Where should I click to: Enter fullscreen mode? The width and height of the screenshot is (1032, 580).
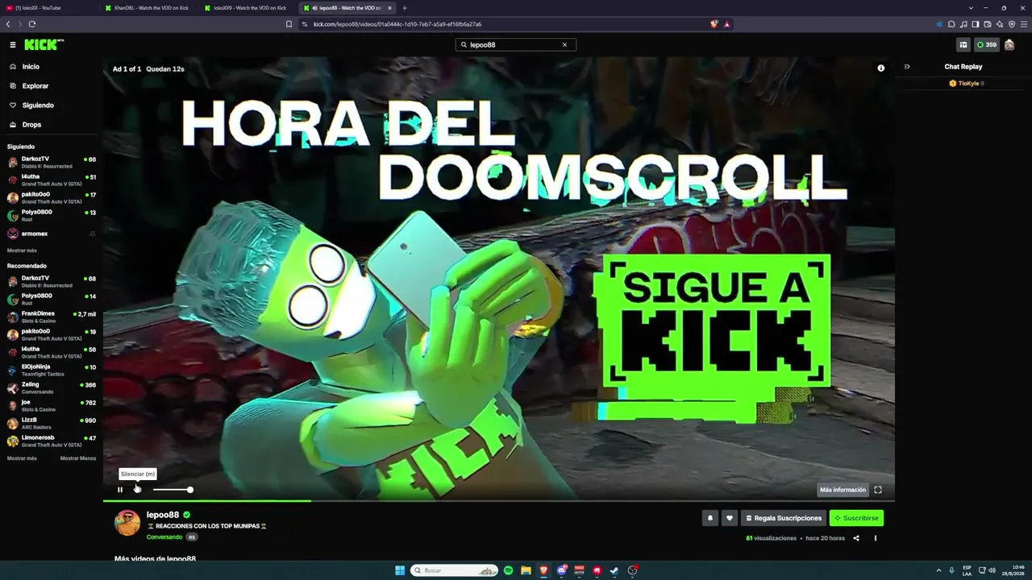click(878, 490)
